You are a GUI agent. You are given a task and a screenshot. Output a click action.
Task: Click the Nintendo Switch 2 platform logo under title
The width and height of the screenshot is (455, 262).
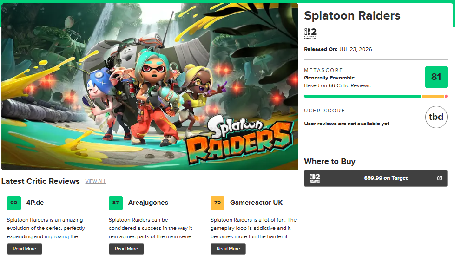[310, 33]
